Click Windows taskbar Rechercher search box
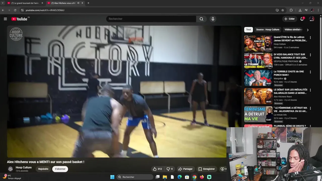322x181 pixels. (x=135, y=177)
